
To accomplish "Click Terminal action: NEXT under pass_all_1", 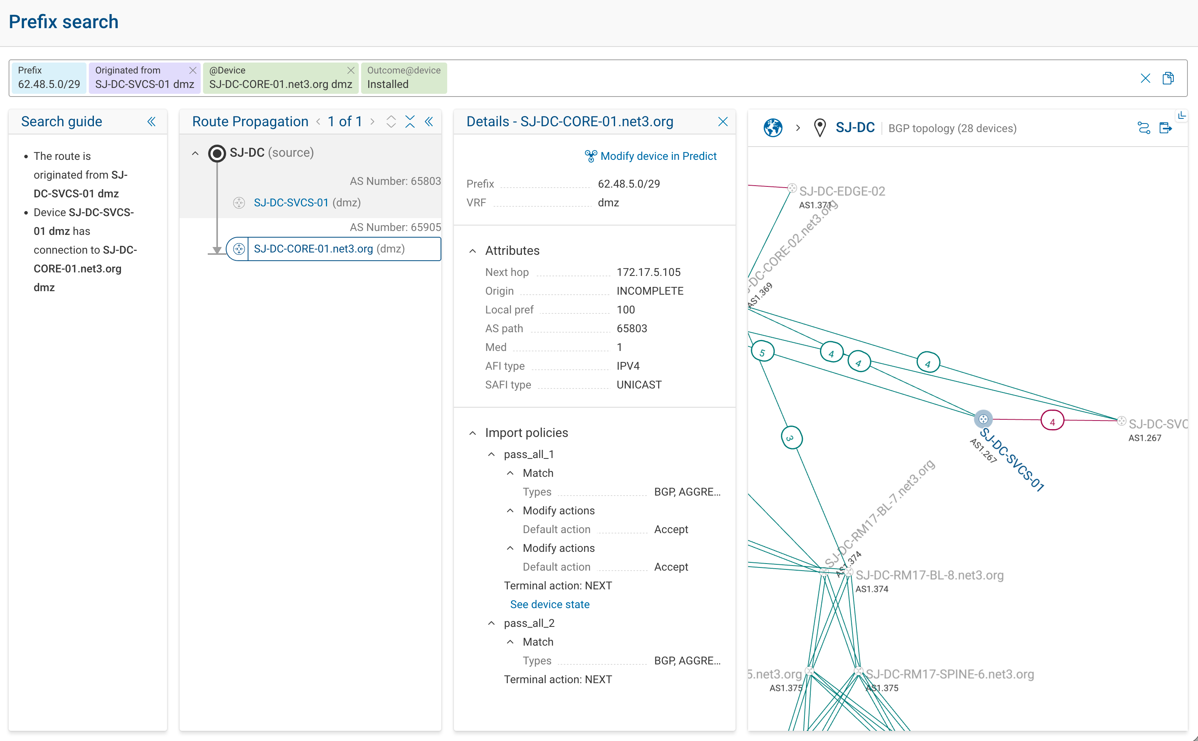I will pos(558,586).
